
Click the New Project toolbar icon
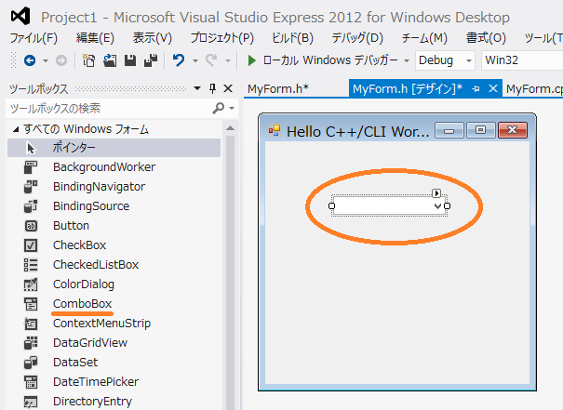[x=89, y=60]
